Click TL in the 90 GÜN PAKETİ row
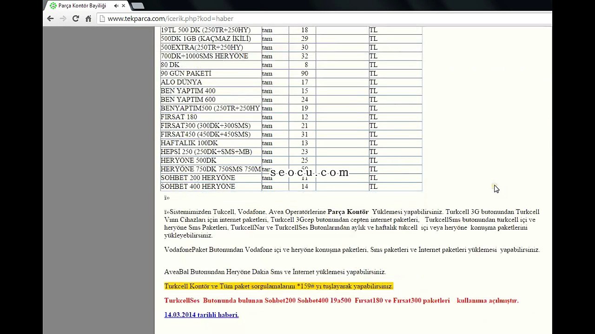 (x=373, y=74)
